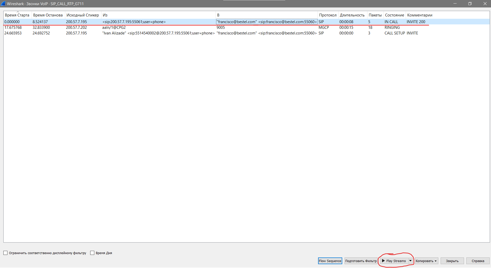Select call row starting at 0.000000

coord(246,22)
